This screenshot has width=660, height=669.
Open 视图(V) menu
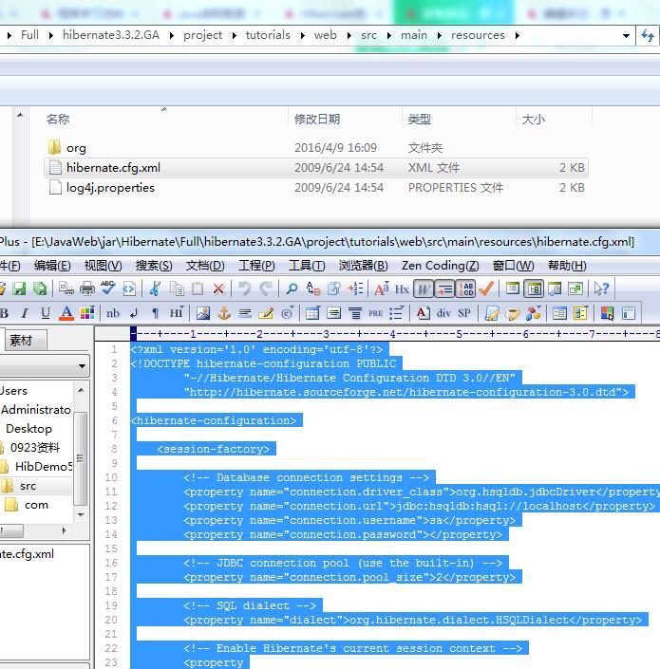[103, 266]
